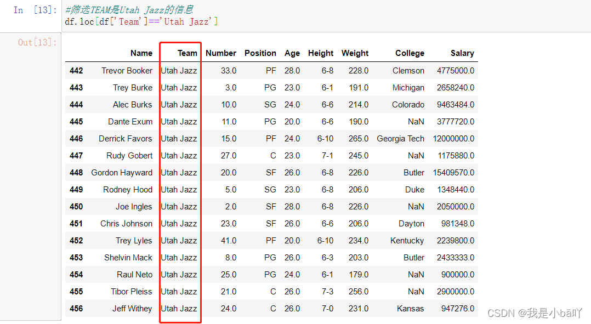The width and height of the screenshot is (591, 324).
Task: Click the college cell Colorado
Action: (408, 104)
